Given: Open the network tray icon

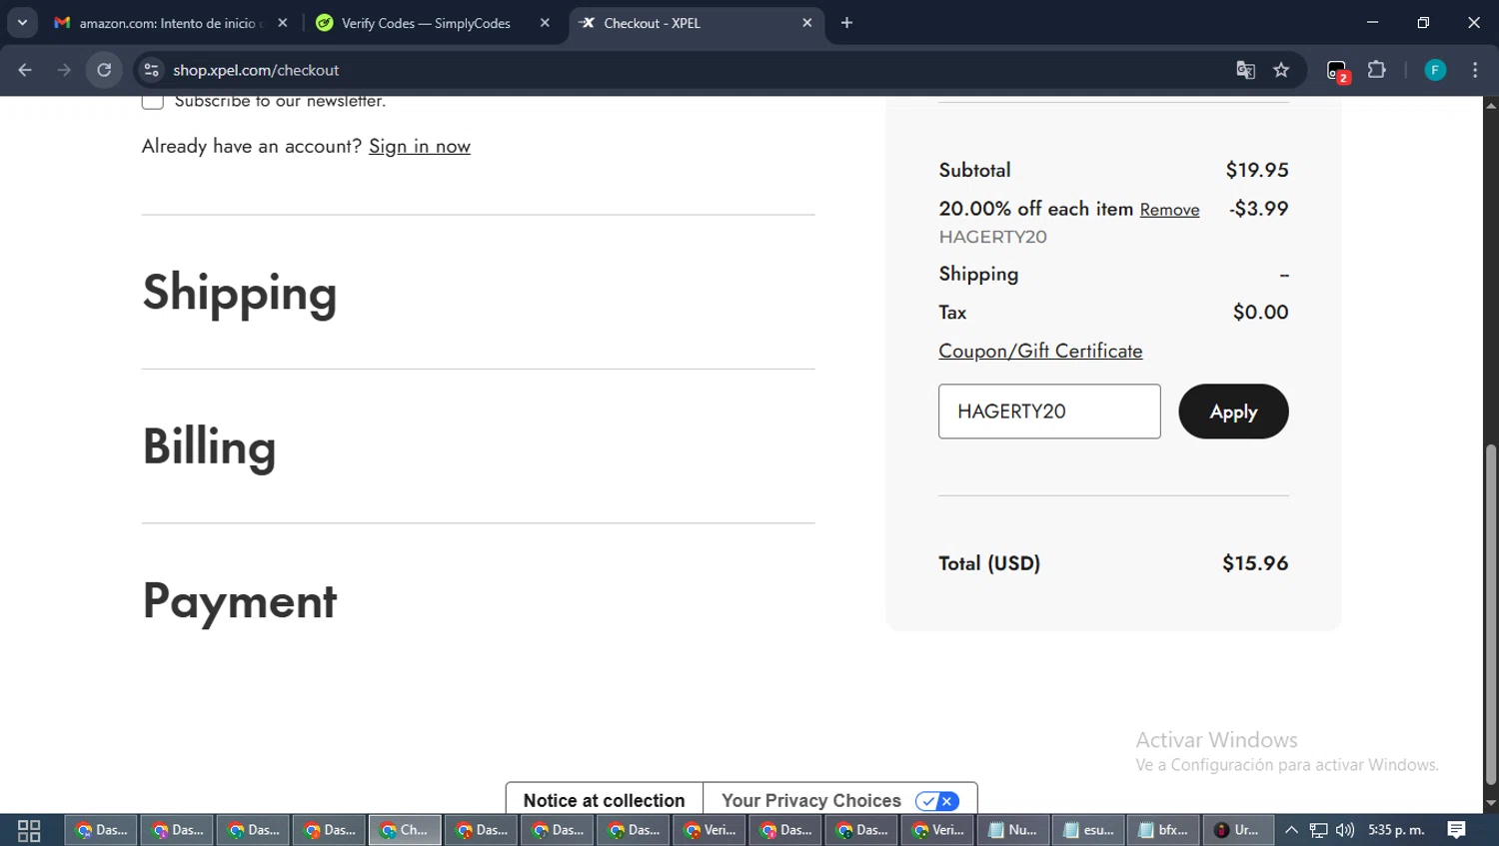Looking at the screenshot, I should point(1319,830).
